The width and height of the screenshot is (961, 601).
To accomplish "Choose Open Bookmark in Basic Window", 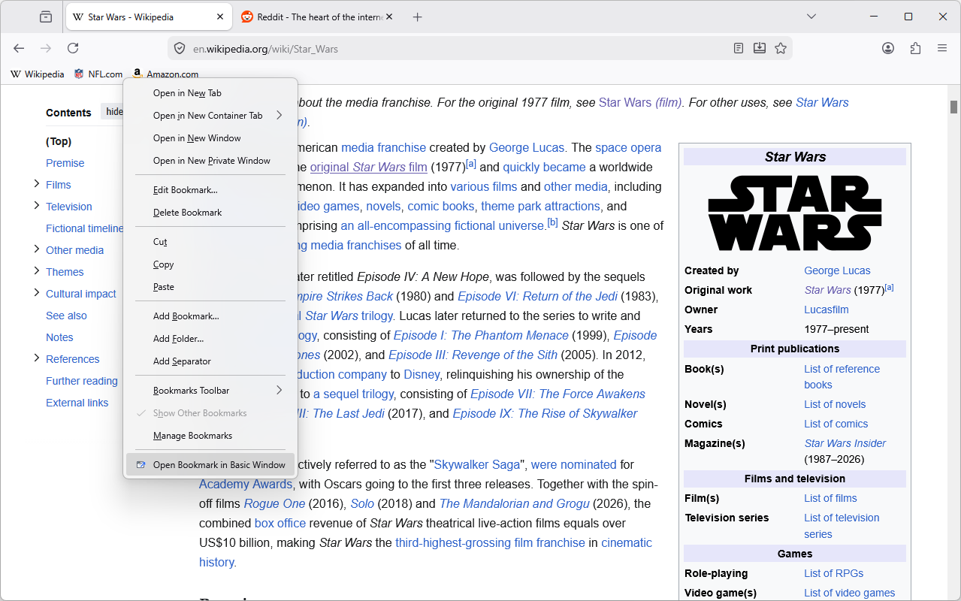I will click(x=210, y=465).
